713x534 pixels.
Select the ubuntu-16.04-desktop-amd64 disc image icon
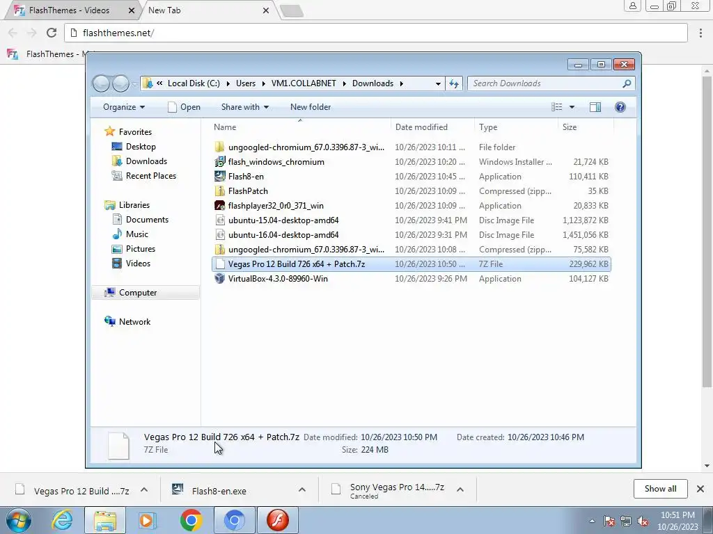click(x=219, y=235)
